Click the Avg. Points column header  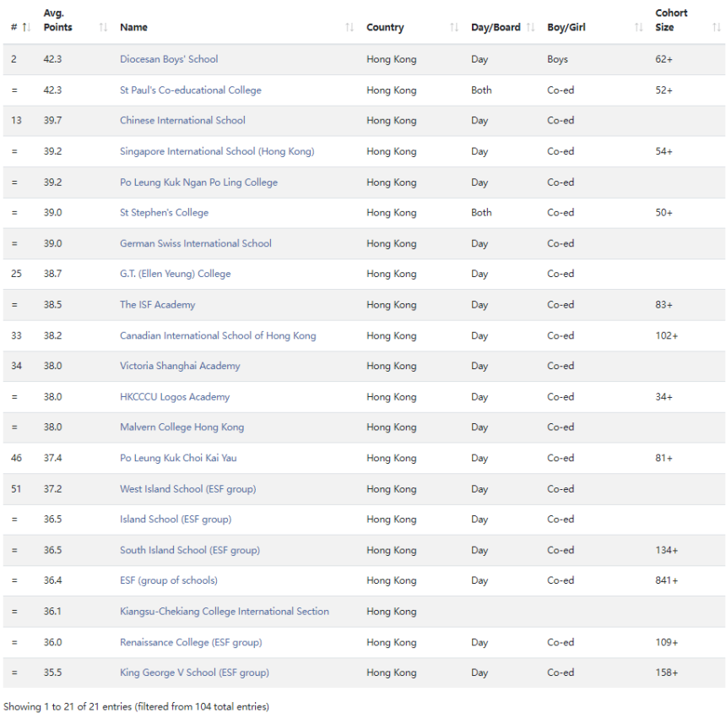click(58, 20)
